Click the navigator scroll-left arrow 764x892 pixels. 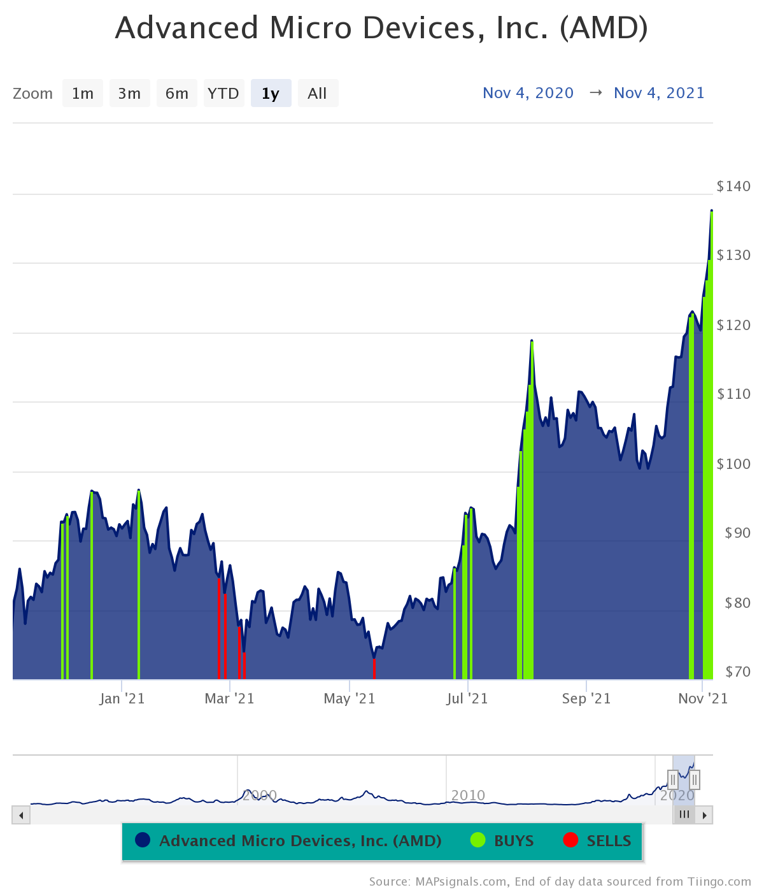pyautogui.click(x=21, y=815)
